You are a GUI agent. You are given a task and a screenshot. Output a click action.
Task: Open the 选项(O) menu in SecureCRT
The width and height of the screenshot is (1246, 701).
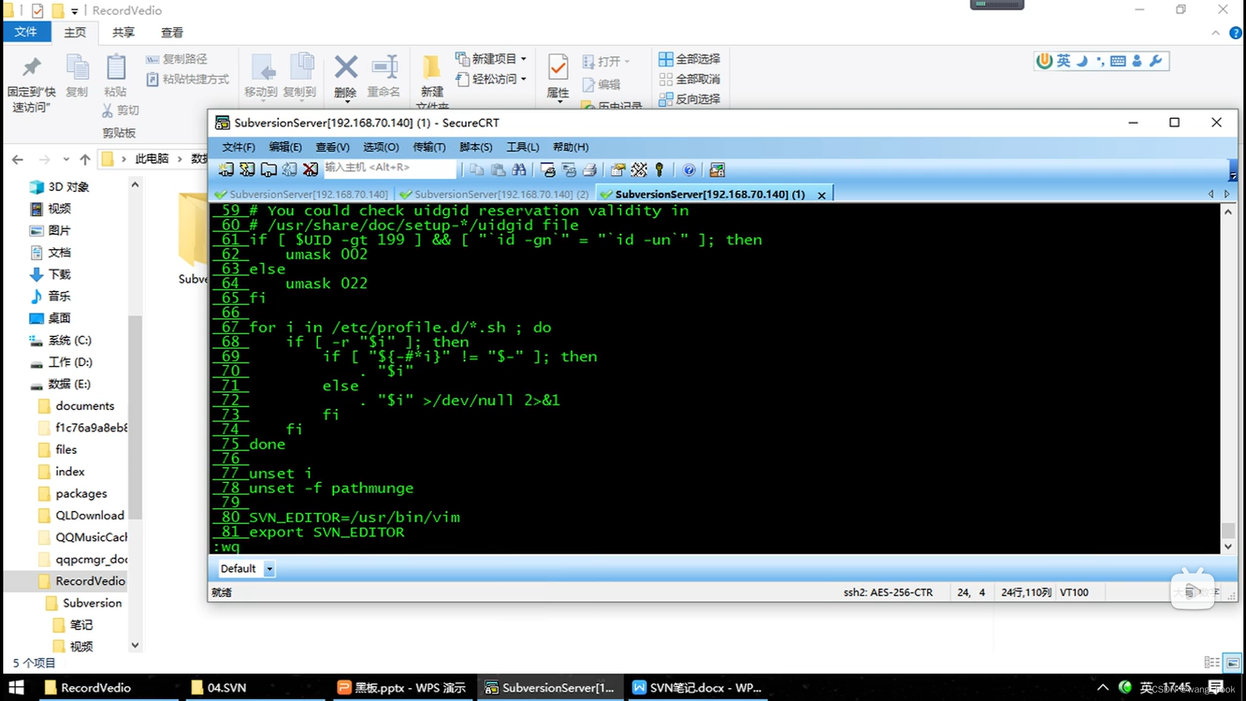(x=381, y=147)
